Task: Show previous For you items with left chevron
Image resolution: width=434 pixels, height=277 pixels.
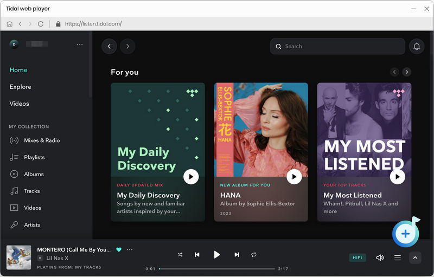Action: [394, 72]
